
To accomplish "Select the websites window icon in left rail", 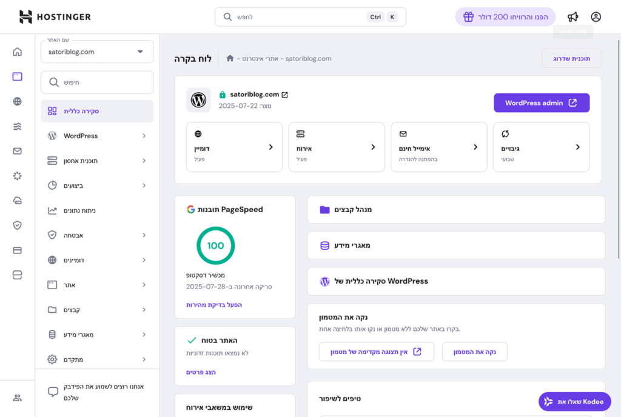I will [17, 76].
